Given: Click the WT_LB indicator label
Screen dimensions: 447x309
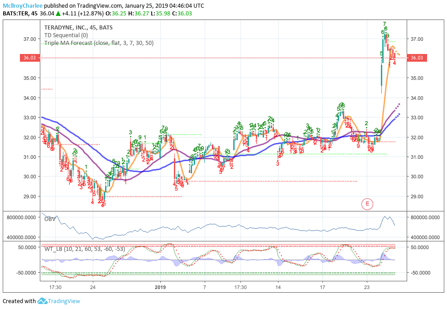Looking at the screenshot, I should (x=84, y=249).
